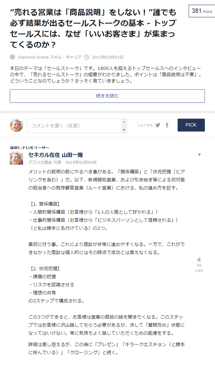Click the up arrow in the comment box

coord(124,122)
